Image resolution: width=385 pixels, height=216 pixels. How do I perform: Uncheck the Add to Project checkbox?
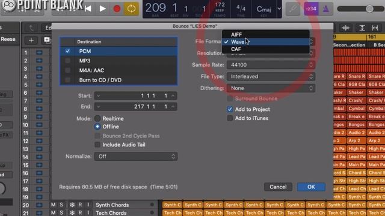click(x=230, y=109)
